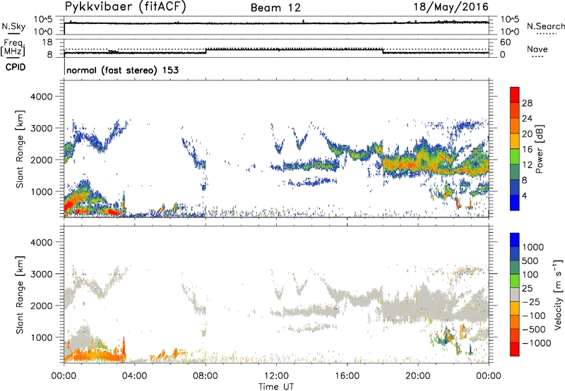Click the '-500' label on Velocity colorbar
The image size is (565, 391).
(x=534, y=329)
